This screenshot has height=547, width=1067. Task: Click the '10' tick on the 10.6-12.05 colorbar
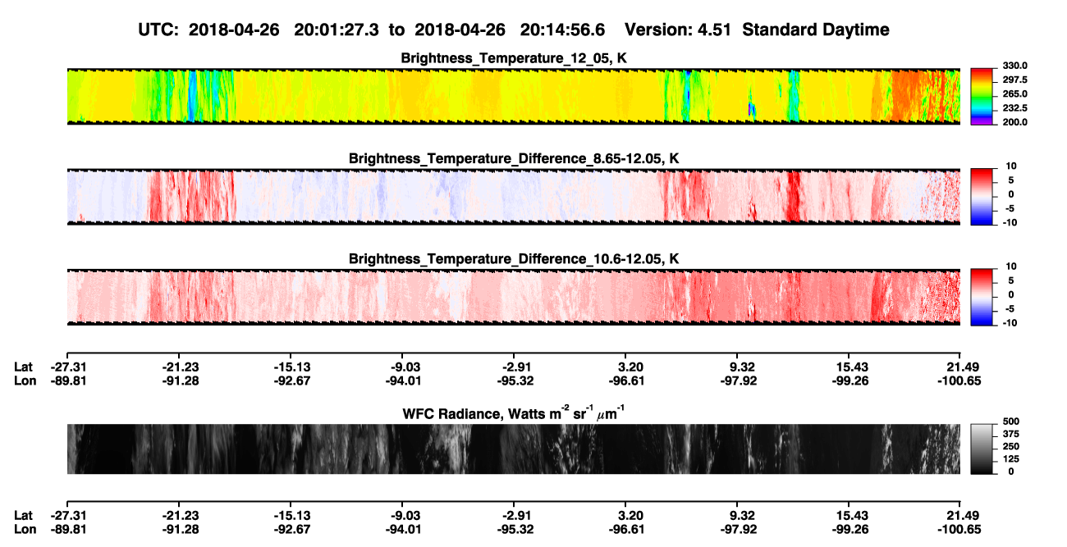[1010, 267]
